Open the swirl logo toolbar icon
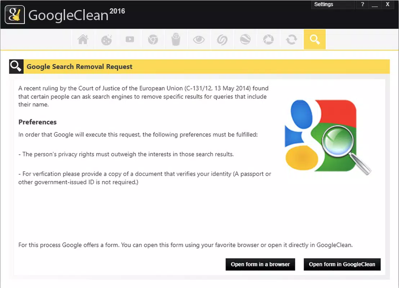Image resolution: width=399 pixels, height=288 pixels. [222, 40]
